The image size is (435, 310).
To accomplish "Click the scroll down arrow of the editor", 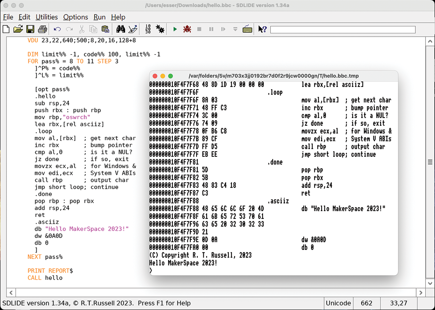I will tap(430, 283).
